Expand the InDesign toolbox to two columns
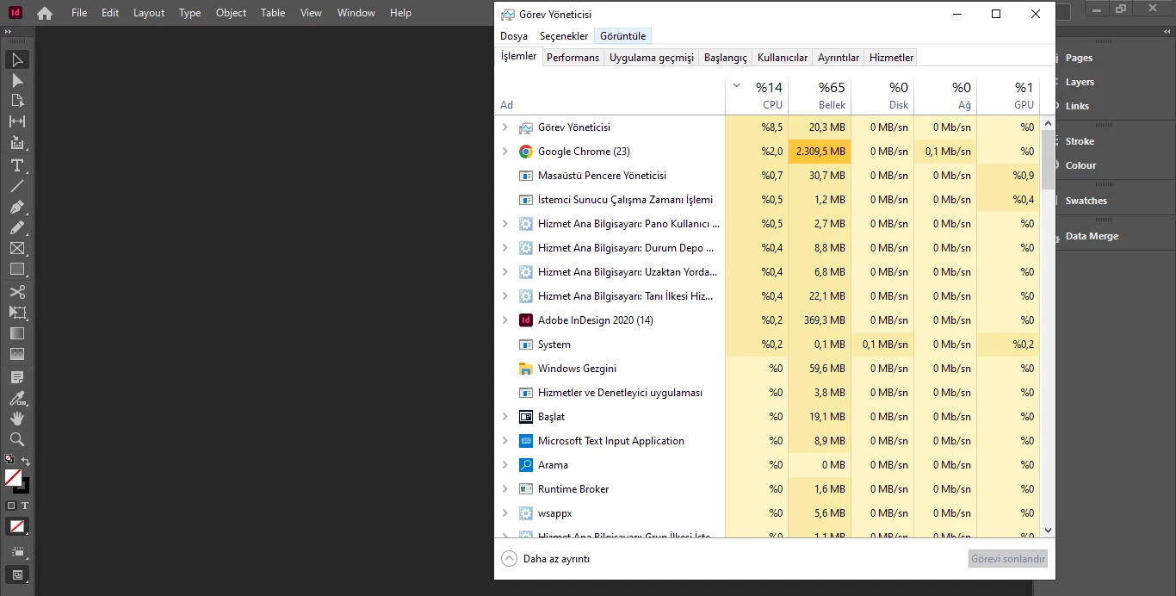This screenshot has width=1176, height=596. tap(9, 31)
